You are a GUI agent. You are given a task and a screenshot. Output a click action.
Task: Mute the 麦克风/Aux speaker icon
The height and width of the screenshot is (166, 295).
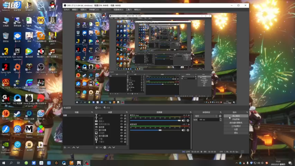(x=183, y=121)
